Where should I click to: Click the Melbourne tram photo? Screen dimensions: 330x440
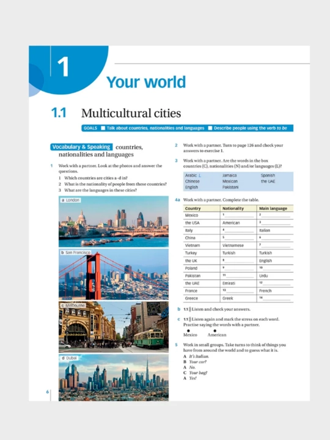[114, 327]
